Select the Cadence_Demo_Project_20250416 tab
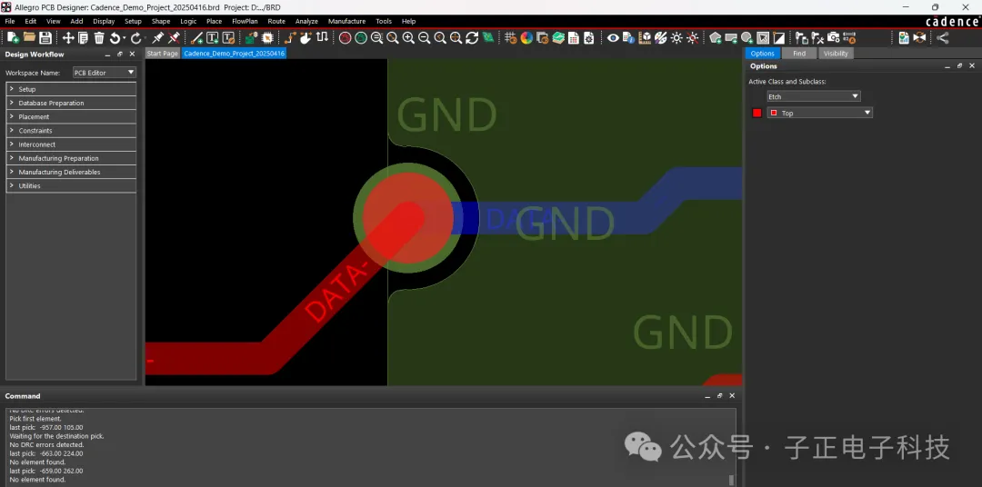Viewport: 982px width, 487px height. click(235, 54)
